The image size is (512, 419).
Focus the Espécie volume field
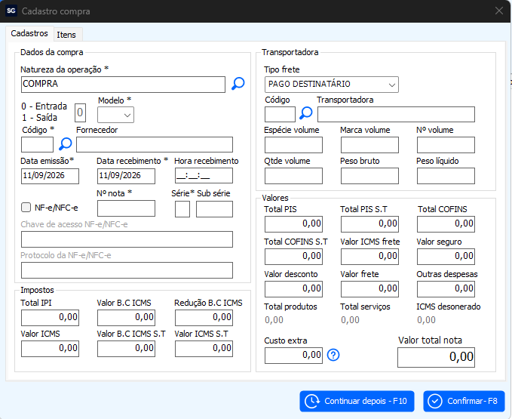(293, 145)
